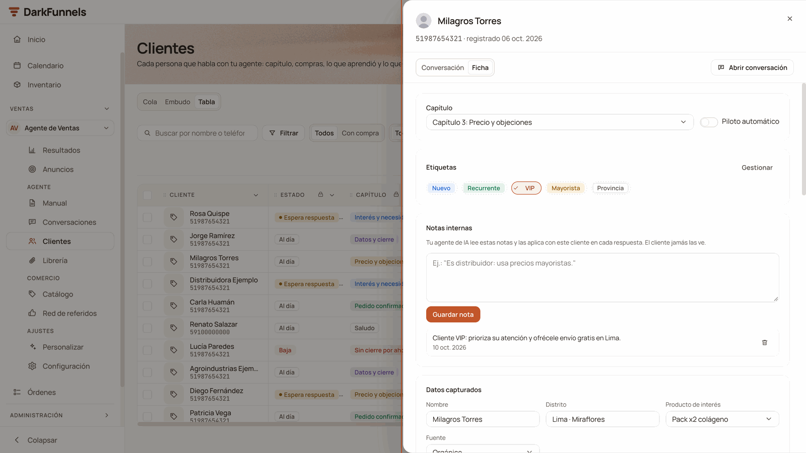Image resolution: width=806 pixels, height=453 pixels.
Task: Open Calendario from the sidebar calendar icon
Action: click(17, 65)
